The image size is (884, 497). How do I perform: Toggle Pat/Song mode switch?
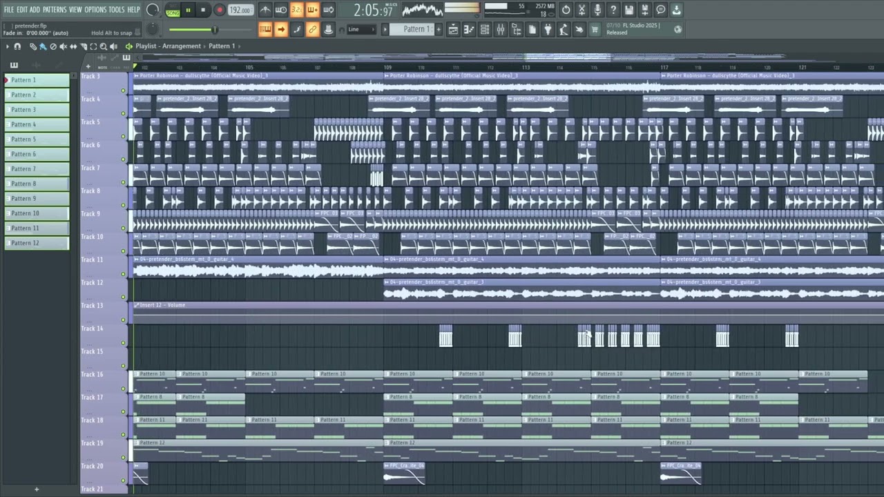pos(173,10)
